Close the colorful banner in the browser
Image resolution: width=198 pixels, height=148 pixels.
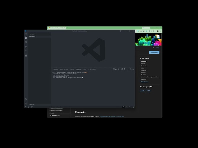pos(158,36)
